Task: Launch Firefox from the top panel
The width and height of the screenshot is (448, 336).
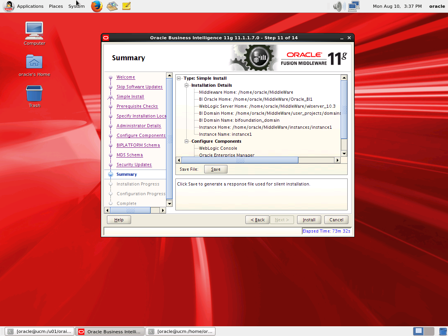Action: 97,6
